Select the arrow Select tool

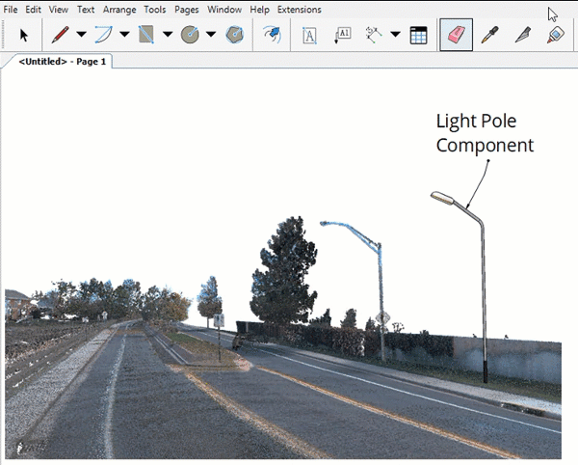[24, 35]
